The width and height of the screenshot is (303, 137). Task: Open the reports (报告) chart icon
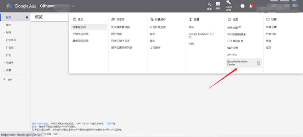point(218,4)
